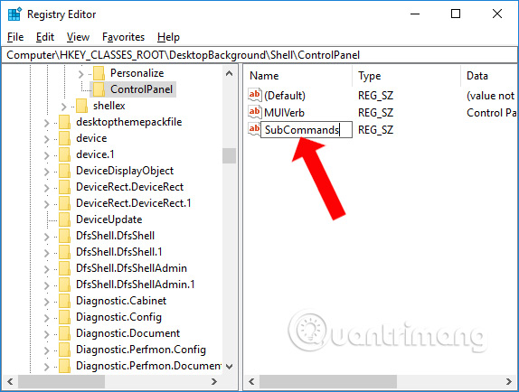Expand the DfsShell.DfsShell key

[x=47, y=237]
